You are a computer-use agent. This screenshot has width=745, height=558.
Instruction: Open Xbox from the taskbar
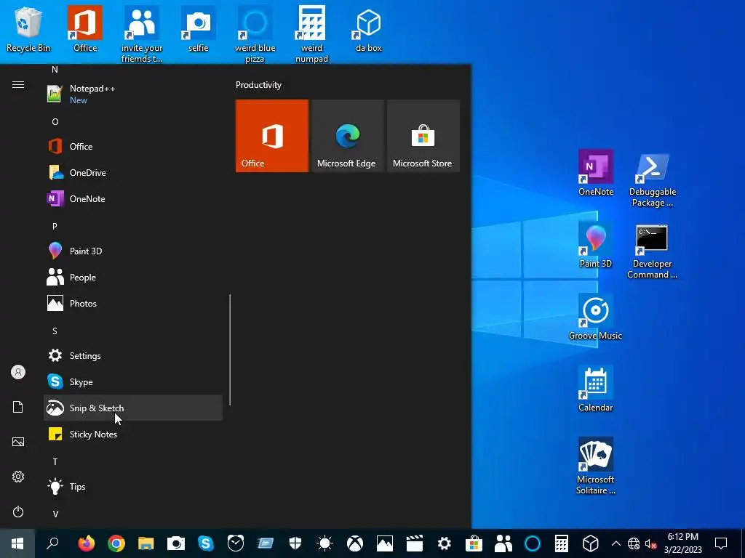(355, 543)
